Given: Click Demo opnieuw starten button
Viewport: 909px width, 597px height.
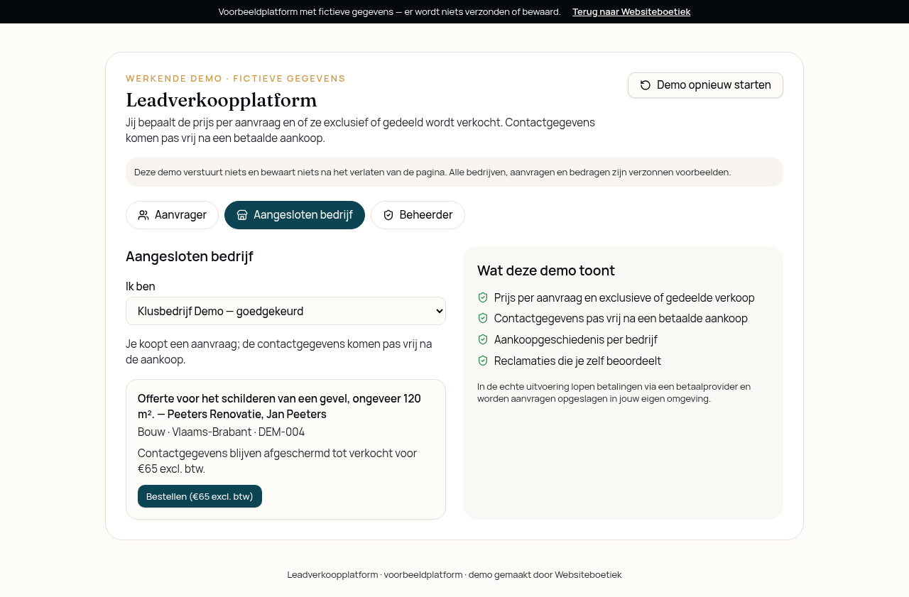Looking at the screenshot, I should click(705, 85).
